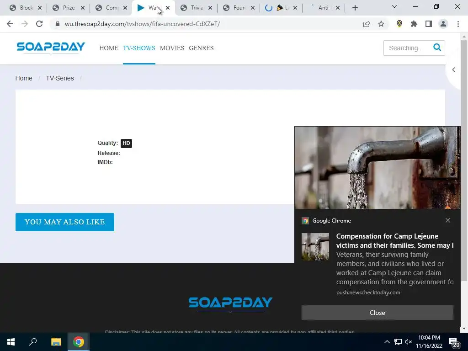Open HOME in Soap2day navigation

click(x=109, y=48)
